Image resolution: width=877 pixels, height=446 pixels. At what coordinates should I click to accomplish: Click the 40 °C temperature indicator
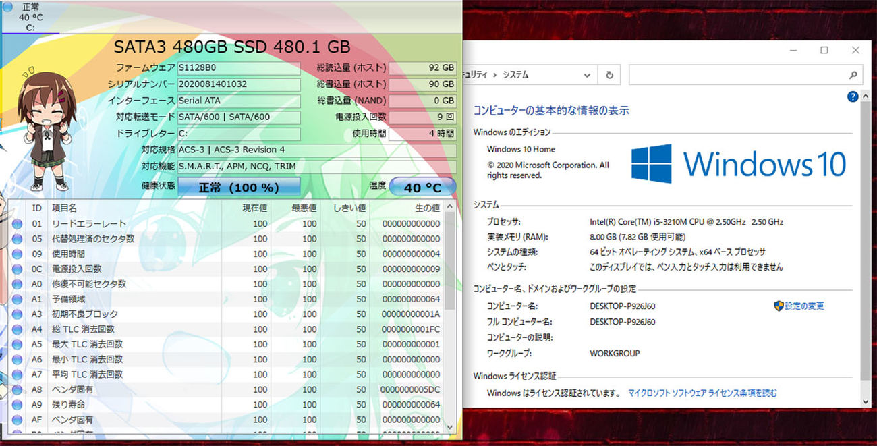(x=422, y=187)
